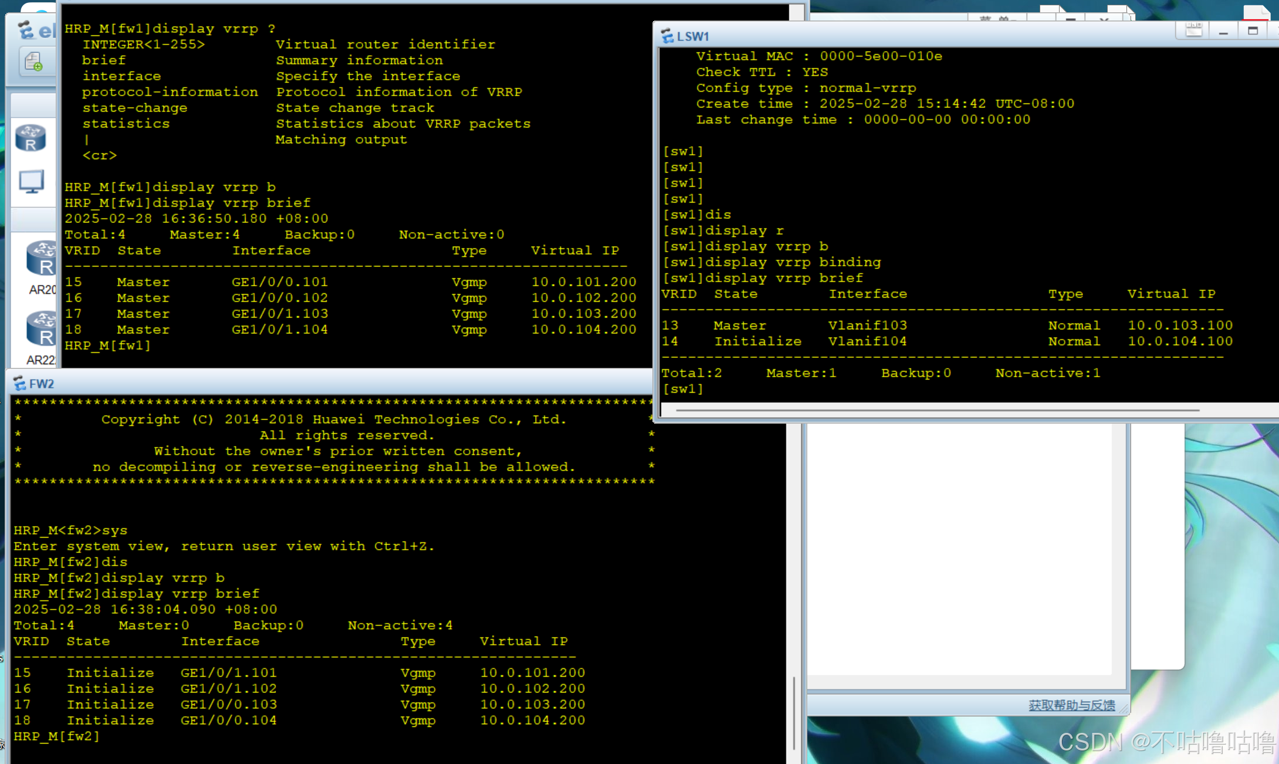The height and width of the screenshot is (764, 1279).
Task: Select the PC terminal category icon
Action: point(31,182)
